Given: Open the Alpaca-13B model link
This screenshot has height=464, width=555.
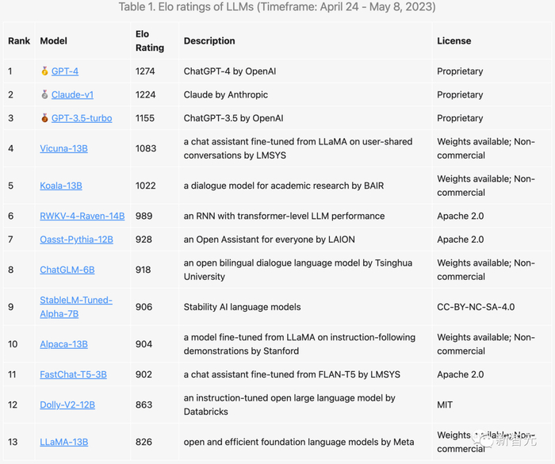Looking at the screenshot, I should (63, 344).
